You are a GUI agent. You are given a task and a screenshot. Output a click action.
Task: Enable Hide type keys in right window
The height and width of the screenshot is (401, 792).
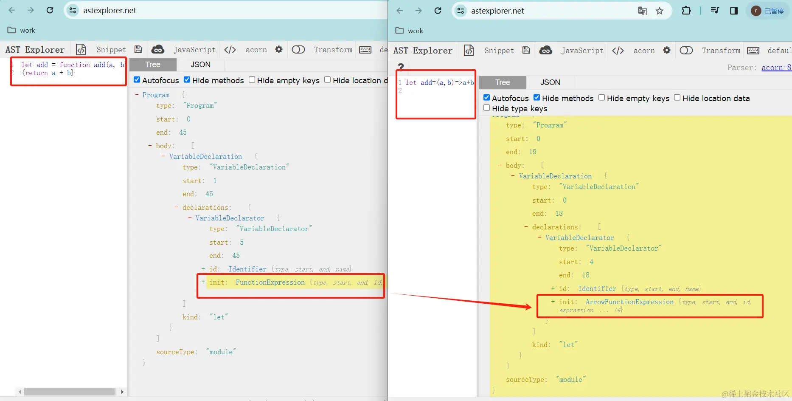[x=487, y=108]
